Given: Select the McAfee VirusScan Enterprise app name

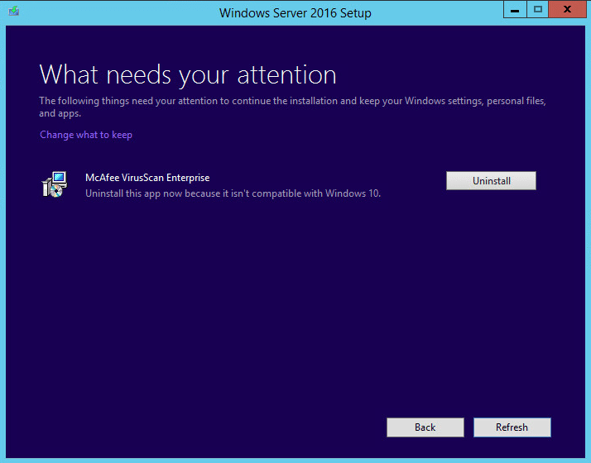Looking at the screenshot, I should (x=147, y=178).
